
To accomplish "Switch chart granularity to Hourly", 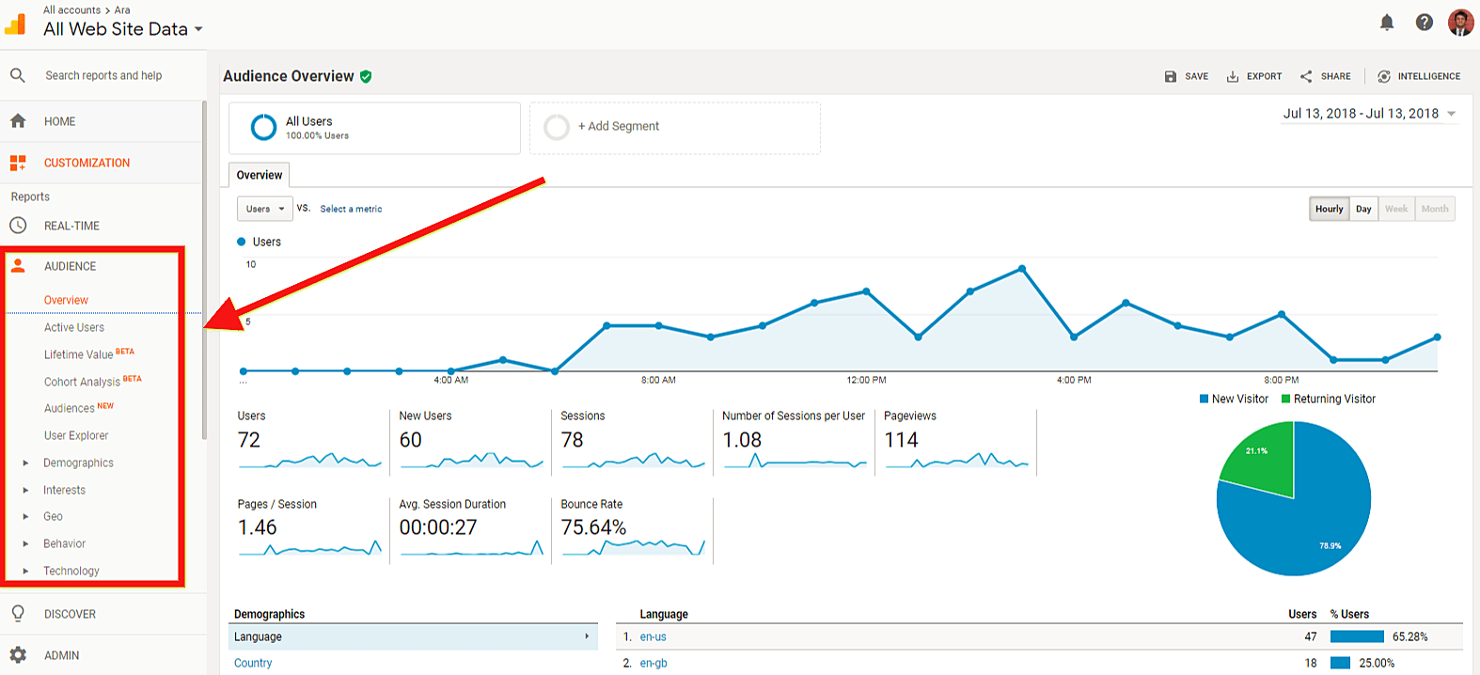I will (1330, 209).
